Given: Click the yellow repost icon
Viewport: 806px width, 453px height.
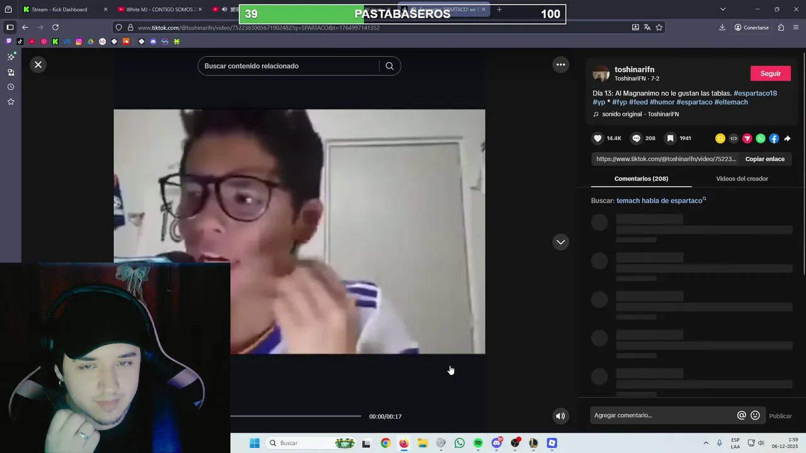Looking at the screenshot, I should (x=720, y=138).
